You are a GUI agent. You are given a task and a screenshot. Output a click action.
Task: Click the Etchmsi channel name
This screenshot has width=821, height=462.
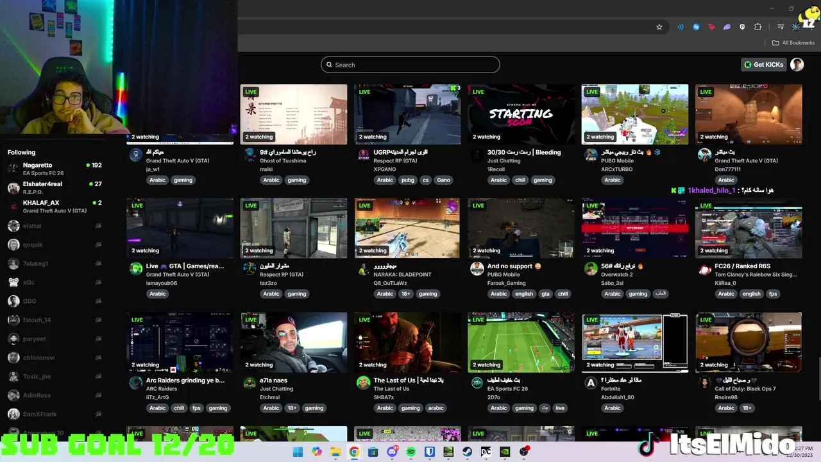coord(270,397)
